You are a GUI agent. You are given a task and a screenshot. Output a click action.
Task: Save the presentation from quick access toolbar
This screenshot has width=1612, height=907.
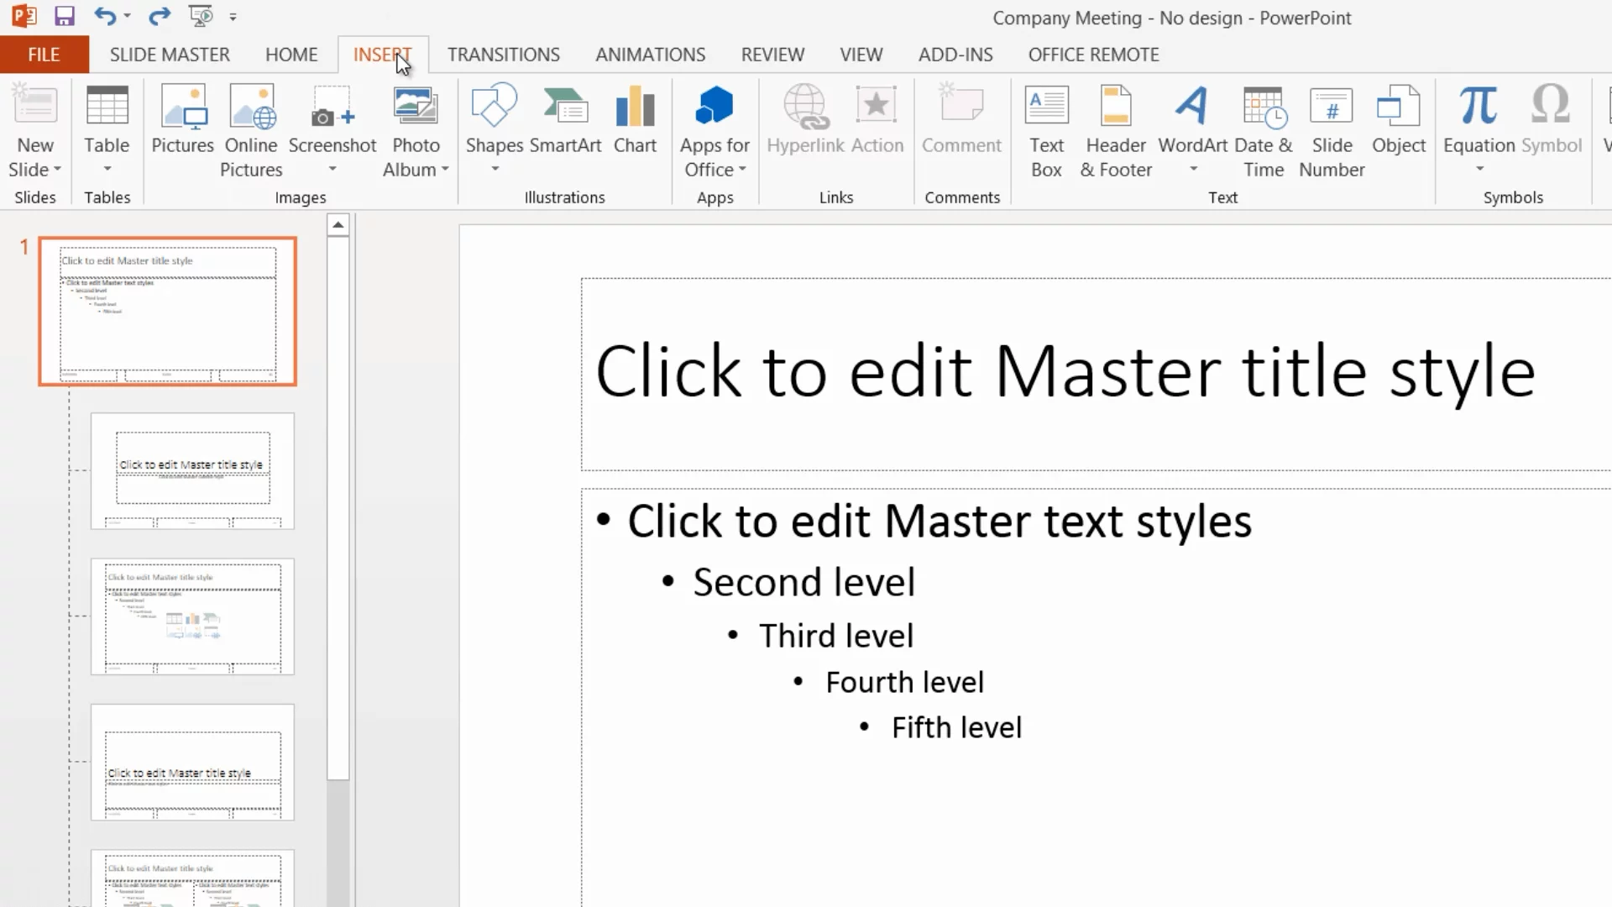64,16
